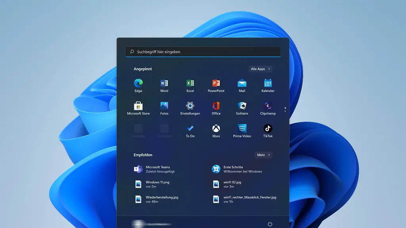
Task: Open PowerPoint
Action: point(216,84)
